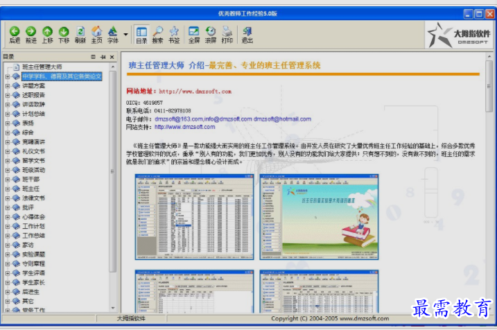The width and height of the screenshot is (497, 330).
Task: Click the page scroll-up arrow
Action: click(x=489, y=56)
